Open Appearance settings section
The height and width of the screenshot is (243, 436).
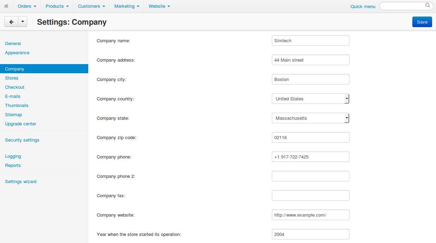[x=17, y=53]
